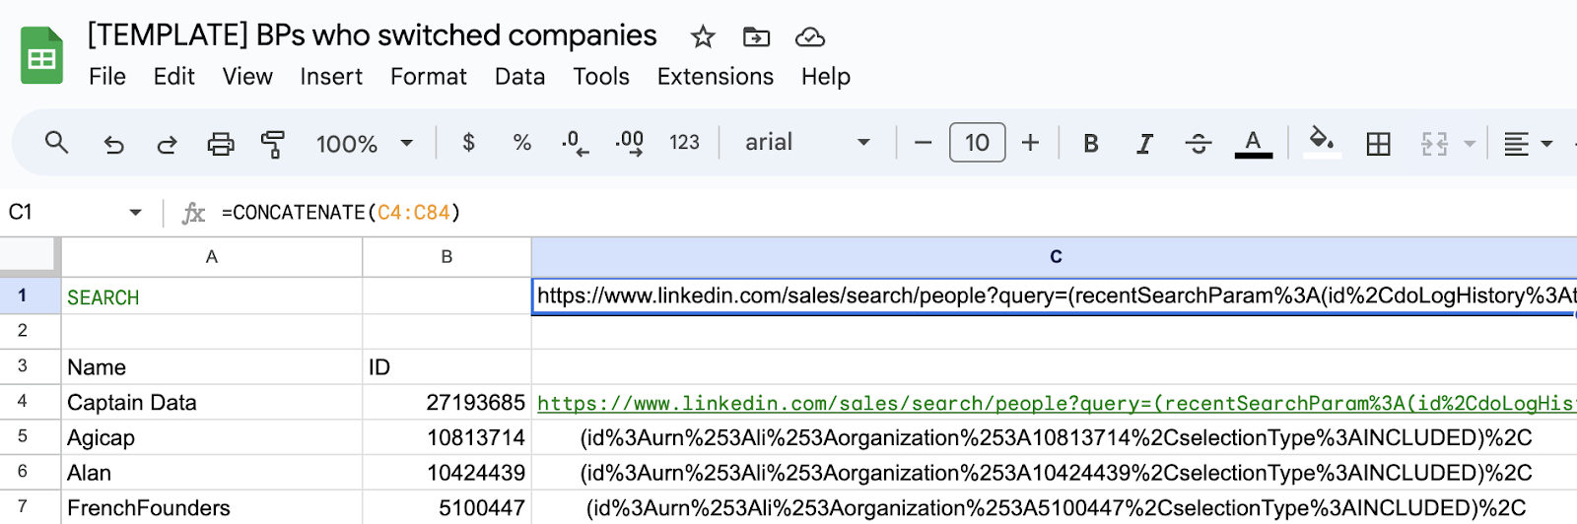Viewport: 1577px width, 524px height.
Task: Format as percent
Action: (x=522, y=143)
